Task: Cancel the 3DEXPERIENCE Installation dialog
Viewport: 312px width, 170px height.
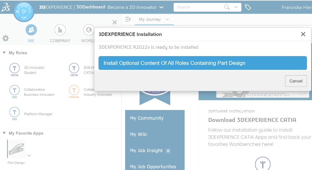Action: (x=296, y=81)
